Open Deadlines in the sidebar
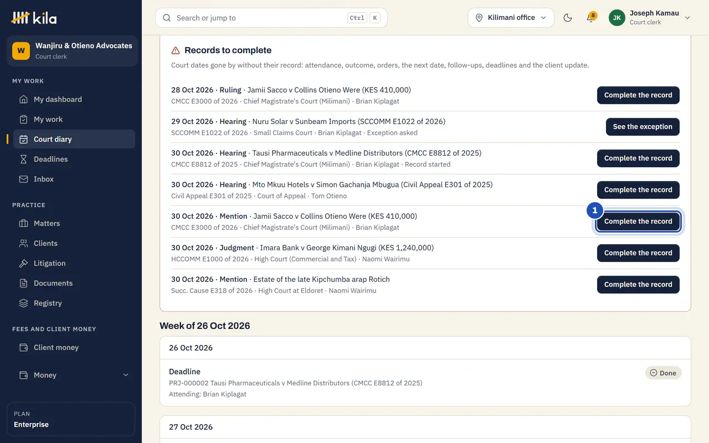The image size is (709, 443). click(74, 159)
